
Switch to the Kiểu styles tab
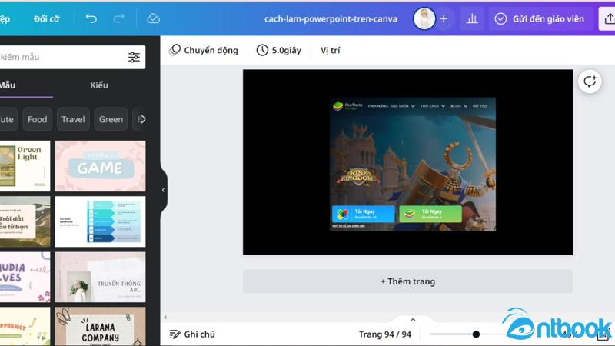point(99,85)
